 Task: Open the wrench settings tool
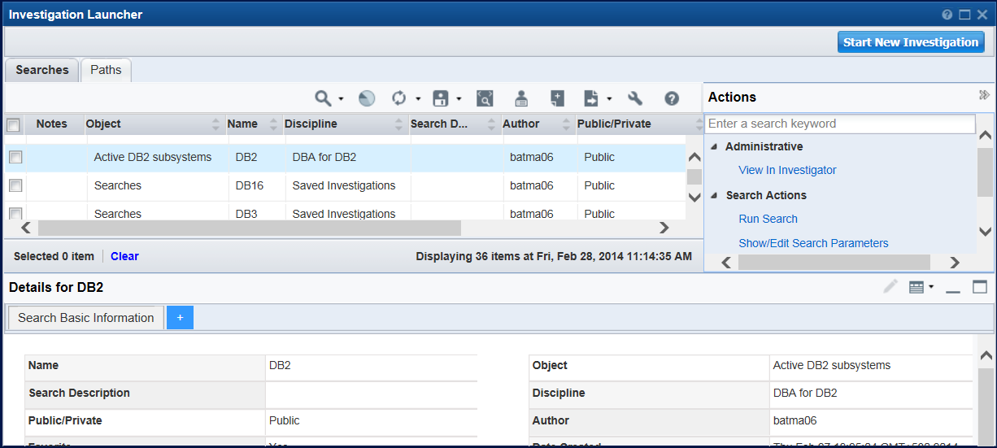click(x=635, y=98)
